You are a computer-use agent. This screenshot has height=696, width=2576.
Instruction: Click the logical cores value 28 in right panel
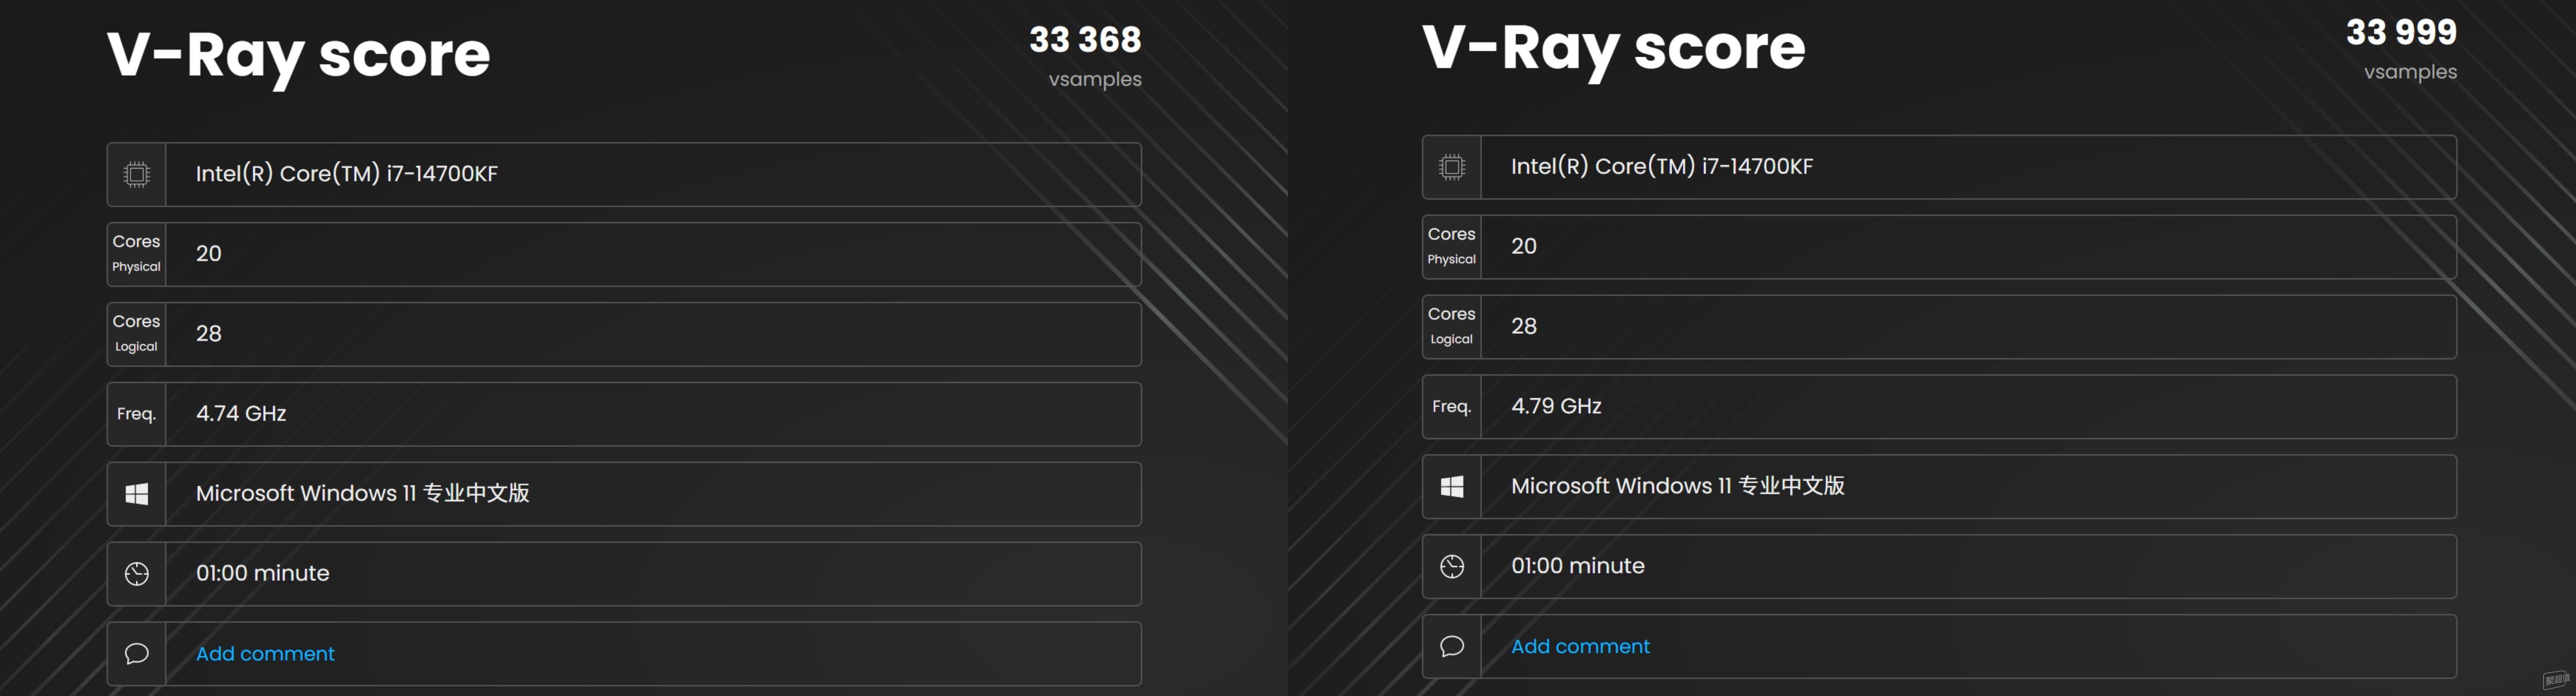(x=1523, y=327)
